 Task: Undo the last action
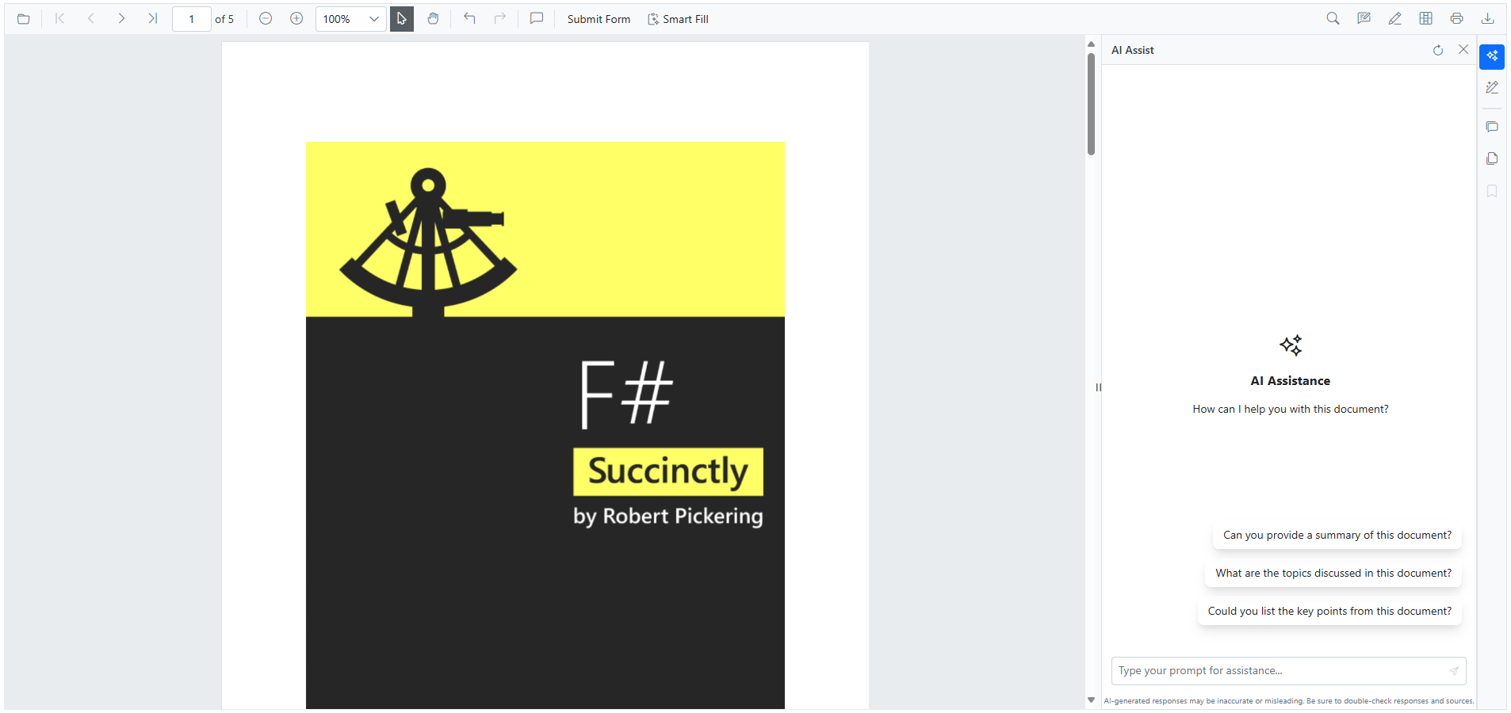point(469,18)
